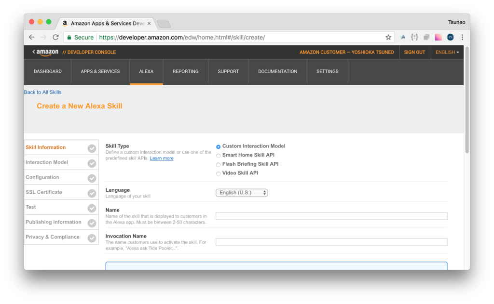The width and height of the screenshot is (494, 304).
Task: Click the pink gradient extension icon
Action: pyautogui.click(x=438, y=37)
